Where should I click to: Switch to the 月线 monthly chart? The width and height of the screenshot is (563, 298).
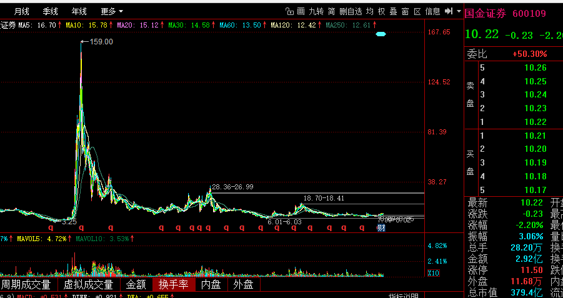pos(21,12)
